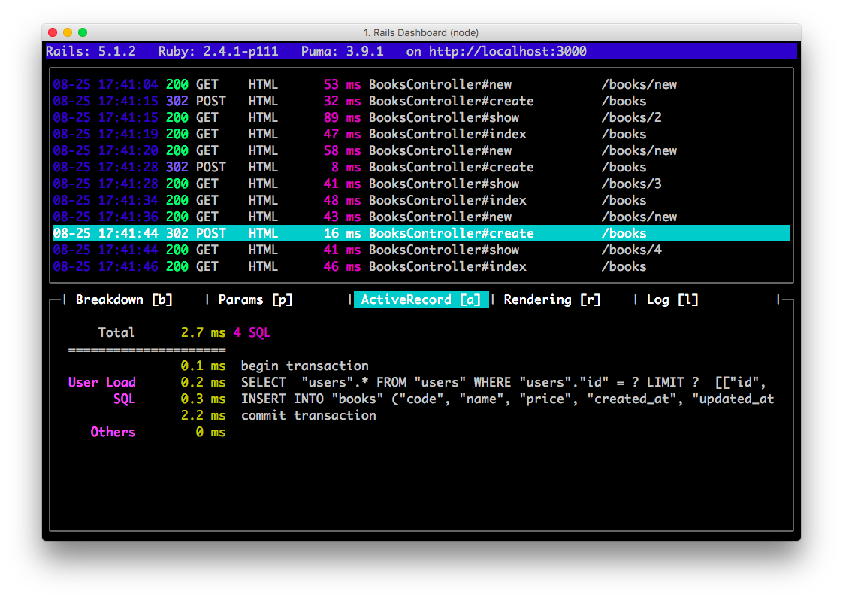This screenshot has height=601, width=843.
Task: Switch to the Params [p] tab
Action: (x=255, y=299)
